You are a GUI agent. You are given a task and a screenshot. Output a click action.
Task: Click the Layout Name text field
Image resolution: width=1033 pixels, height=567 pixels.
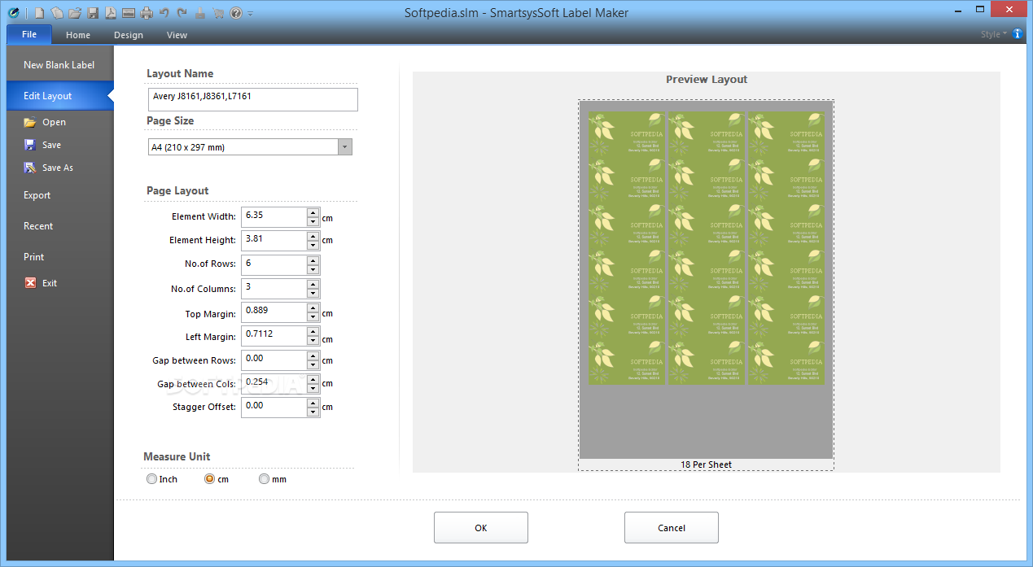click(252, 99)
